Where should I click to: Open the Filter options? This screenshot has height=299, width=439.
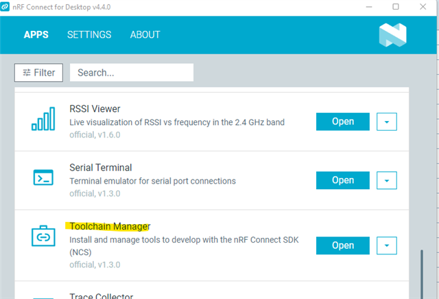pyautogui.click(x=38, y=73)
